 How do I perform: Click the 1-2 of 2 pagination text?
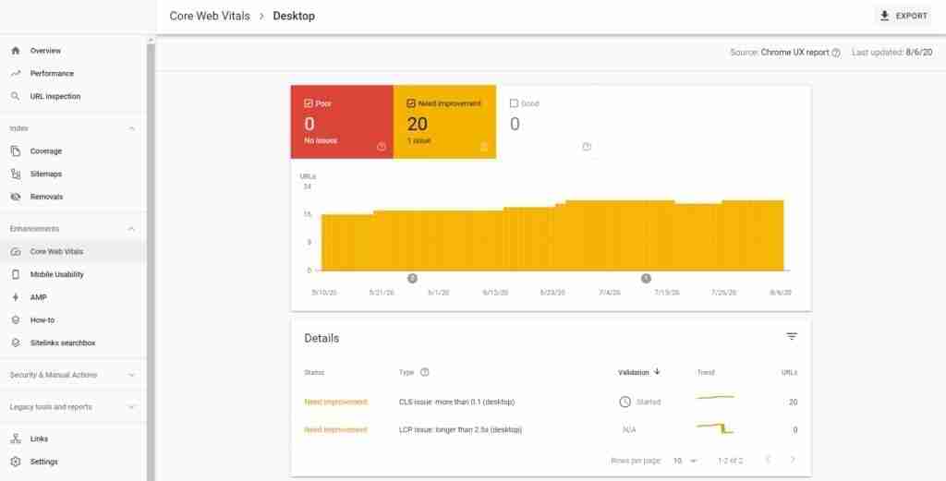pyautogui.click(x=730, y=461)
